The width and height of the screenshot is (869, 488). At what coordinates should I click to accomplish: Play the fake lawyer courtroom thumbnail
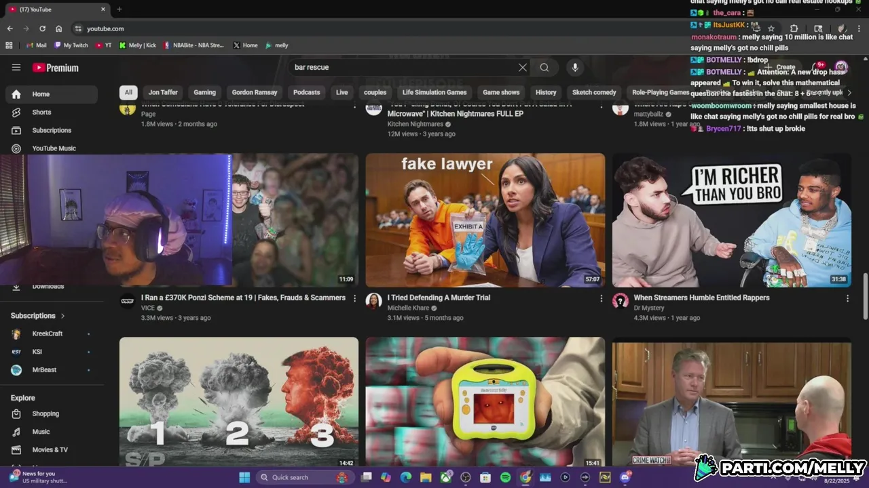click(x=485, y=220)
